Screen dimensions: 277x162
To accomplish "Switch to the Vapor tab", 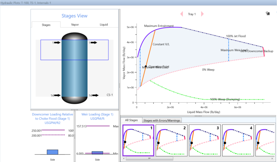I will (x=75, y=25).
